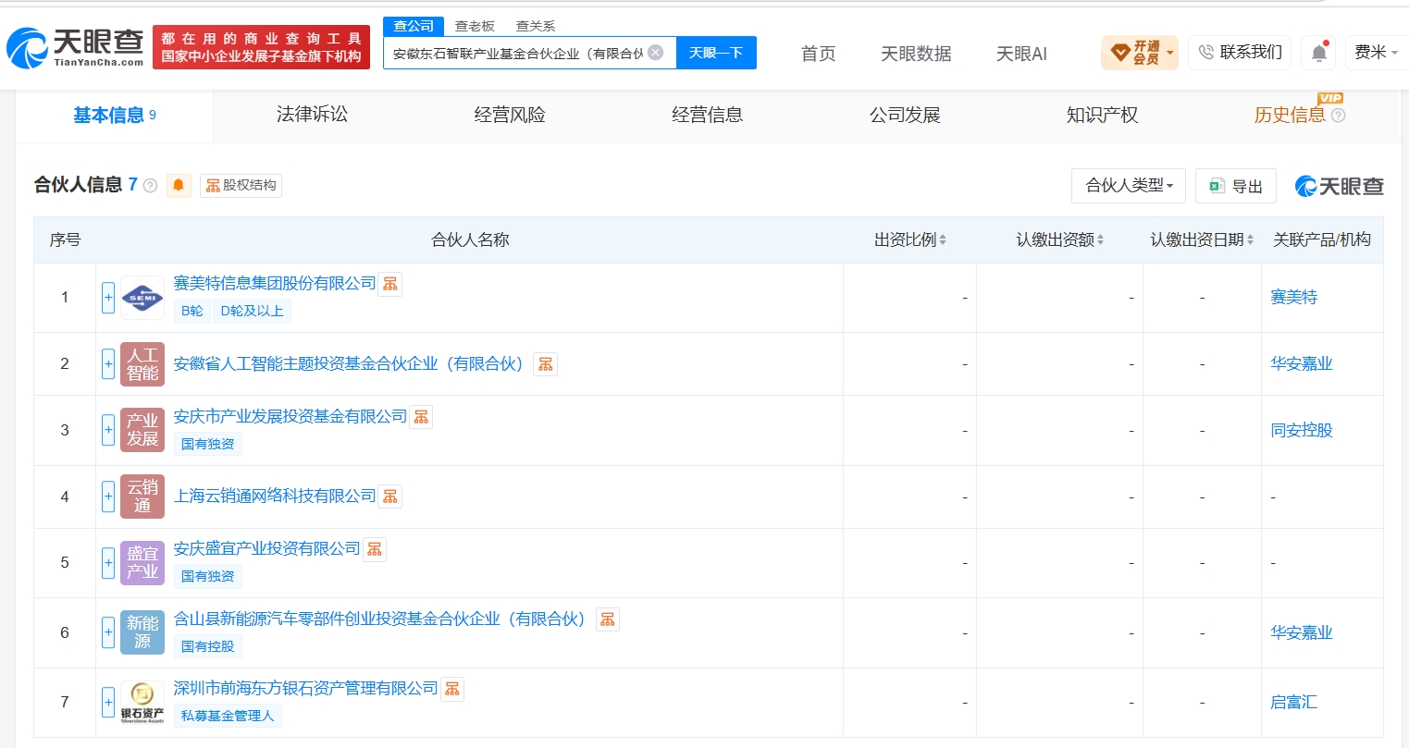Switch to the 法律诉讼 tab

pos(313,115)
